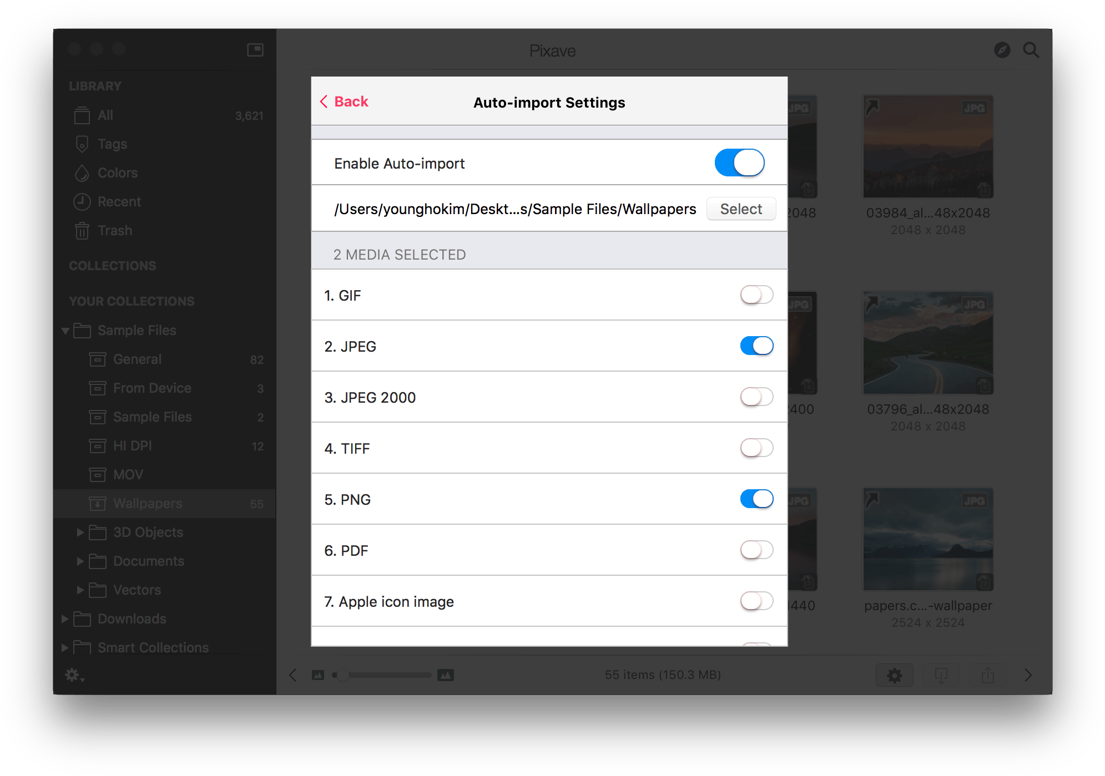Open the compass explore icon
The image size is (1105, 776).
(x=1001, y=50)
